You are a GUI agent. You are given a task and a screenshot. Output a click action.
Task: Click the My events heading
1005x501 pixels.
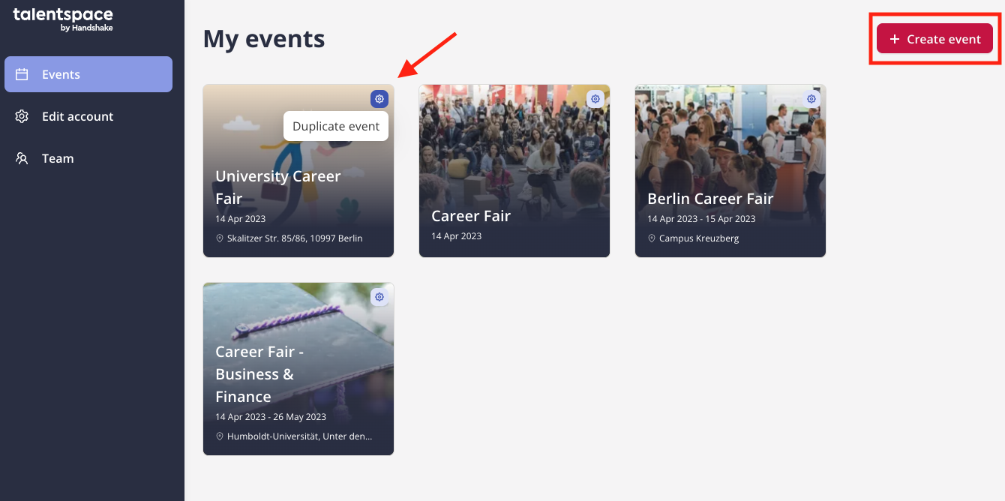pos(264,38)
